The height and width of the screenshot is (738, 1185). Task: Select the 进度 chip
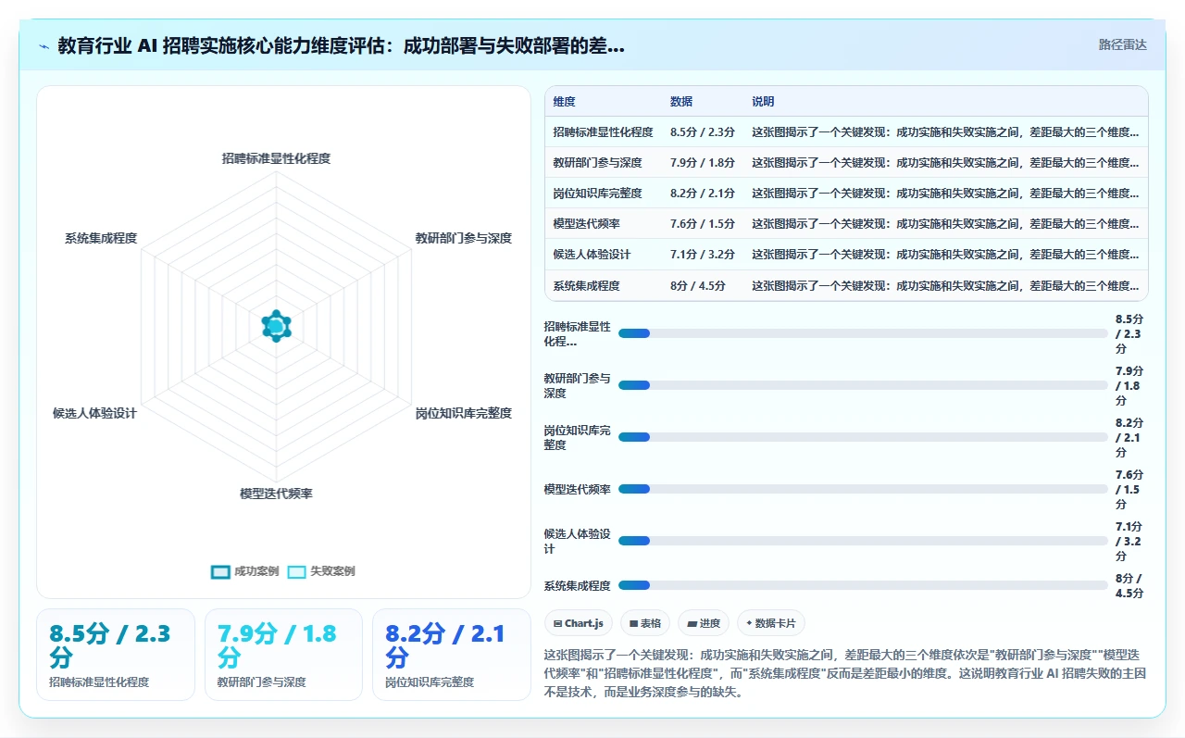tap(704, 623)
